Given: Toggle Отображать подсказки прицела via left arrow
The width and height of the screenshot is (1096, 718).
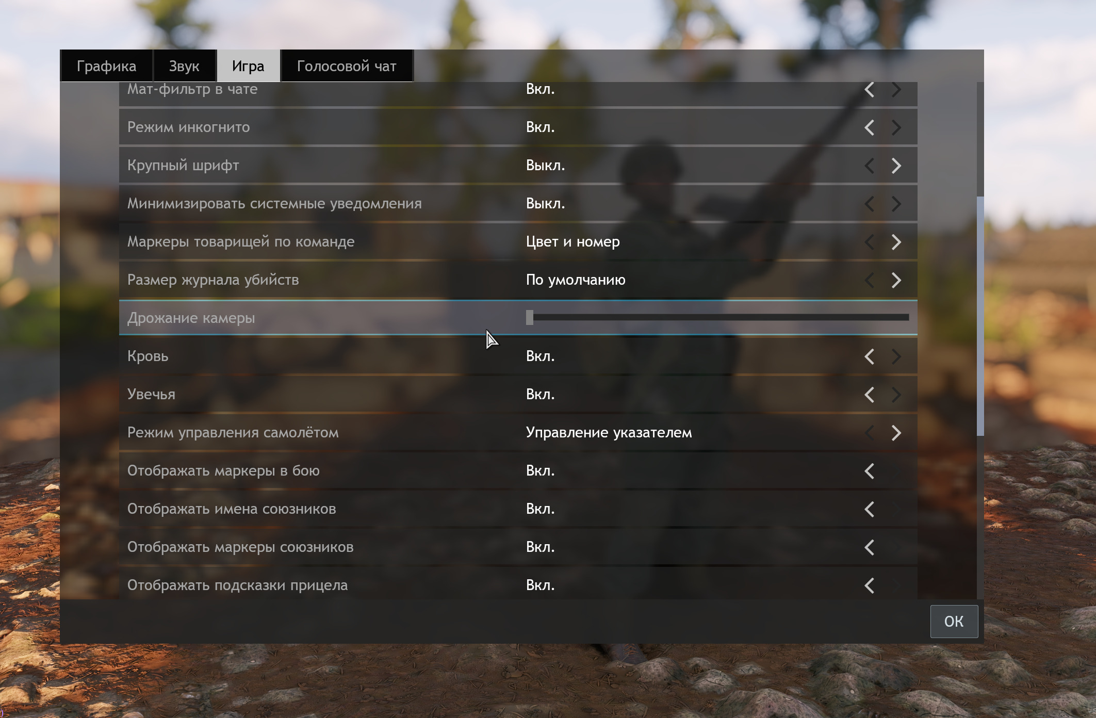Looking at the screenshot, I should point(869,585).
